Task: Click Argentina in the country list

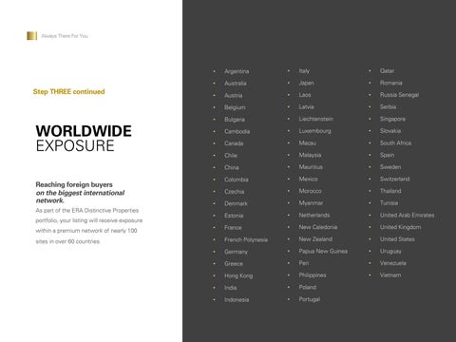Action: [x=237, y=71]
